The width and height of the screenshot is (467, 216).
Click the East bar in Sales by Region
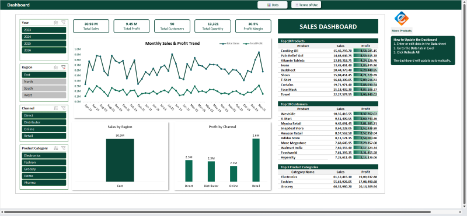coord(120,160)
